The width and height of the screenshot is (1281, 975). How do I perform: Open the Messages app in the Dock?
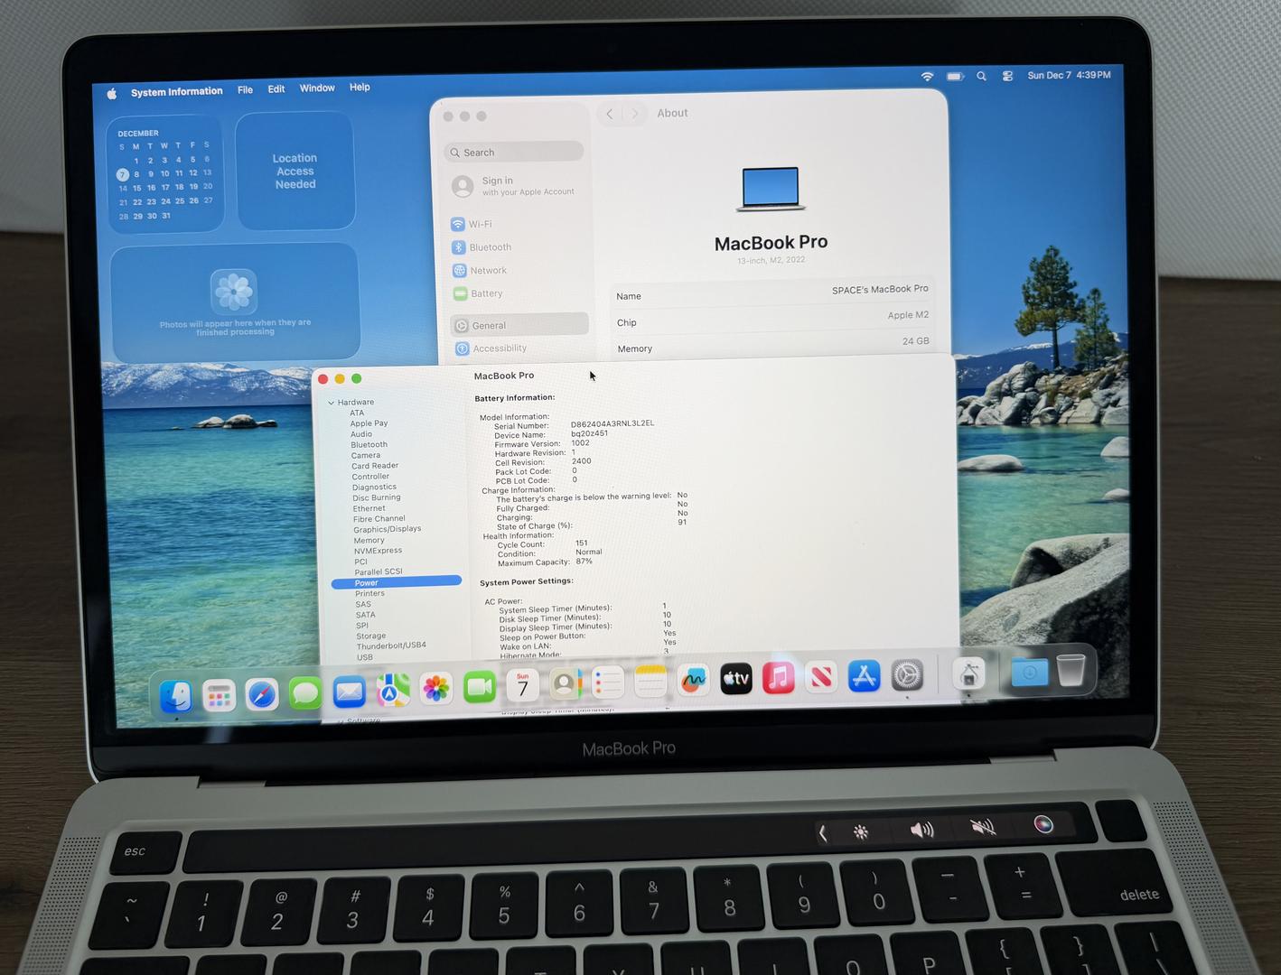click(305, 693)
